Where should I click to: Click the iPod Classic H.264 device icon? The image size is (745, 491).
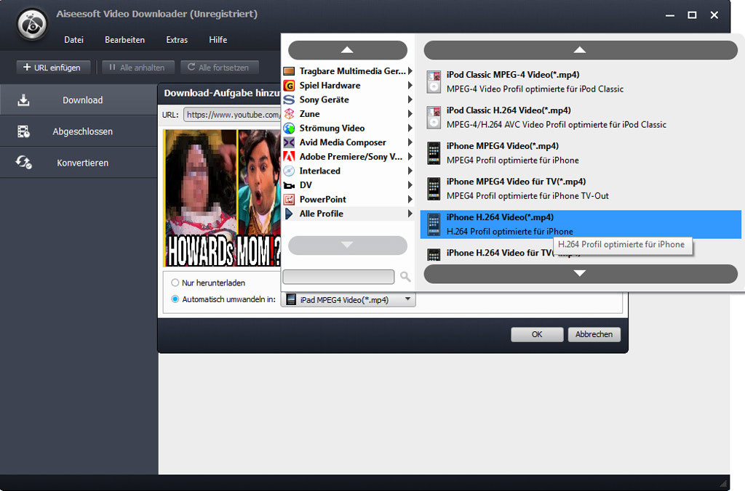coord(434,117)
